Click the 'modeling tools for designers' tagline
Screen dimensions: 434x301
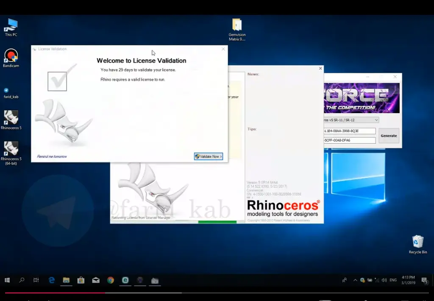click(282, 214)
